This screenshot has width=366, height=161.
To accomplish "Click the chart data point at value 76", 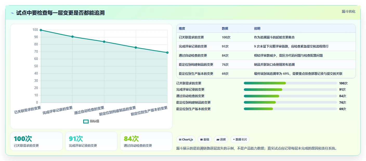I will pos(136,48).
